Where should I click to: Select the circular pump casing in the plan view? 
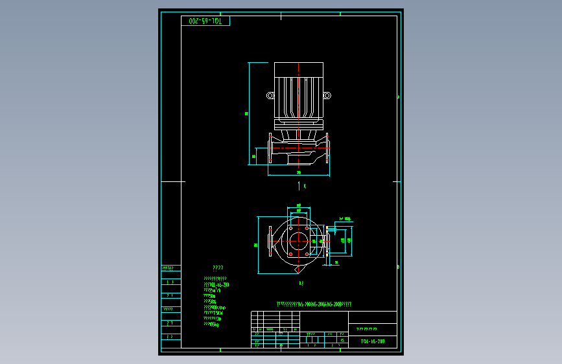click(299, 241)
